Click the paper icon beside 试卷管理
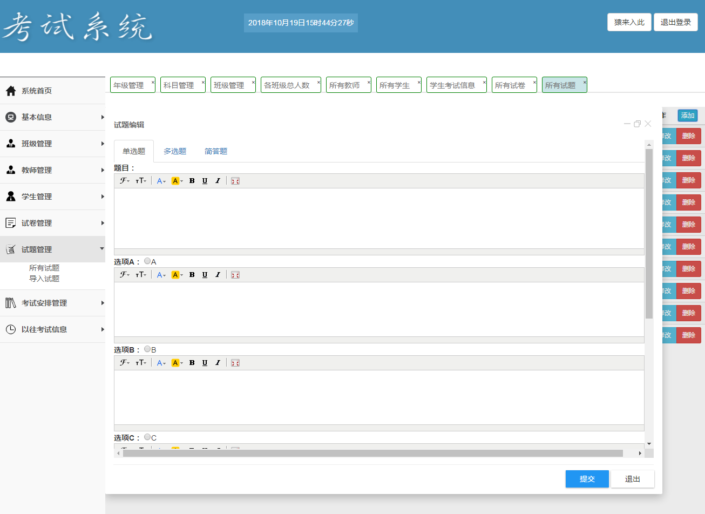 (x=11, y=223)
